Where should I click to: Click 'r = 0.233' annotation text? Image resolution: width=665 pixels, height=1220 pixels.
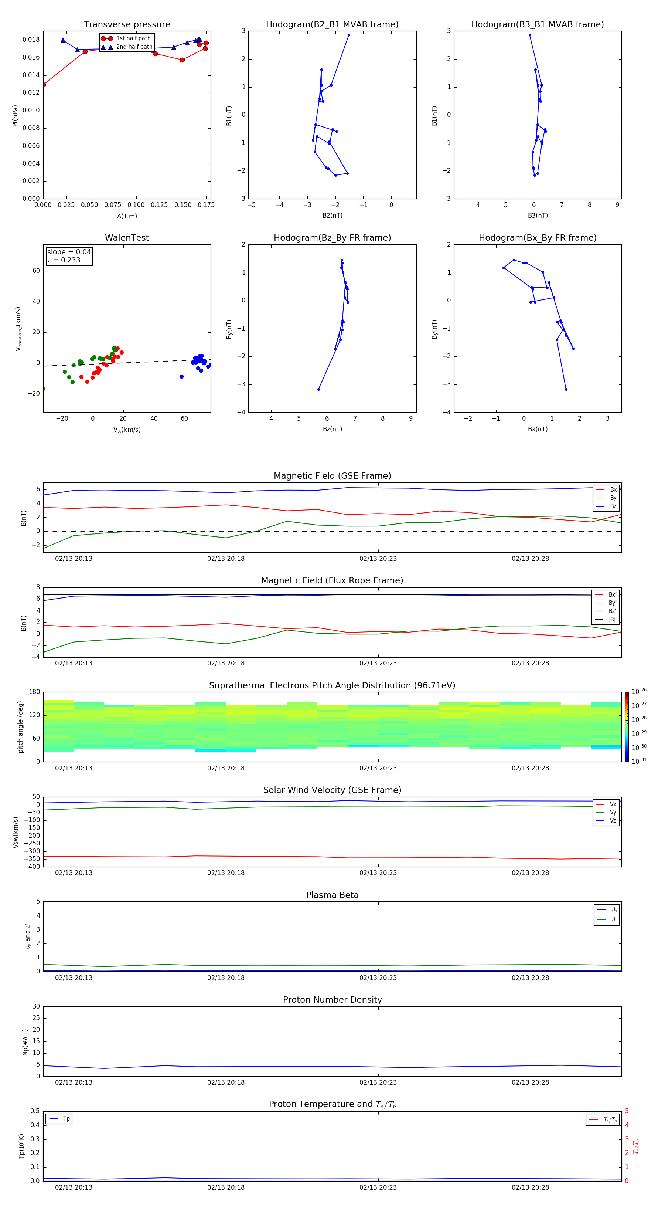pos(64,260)
